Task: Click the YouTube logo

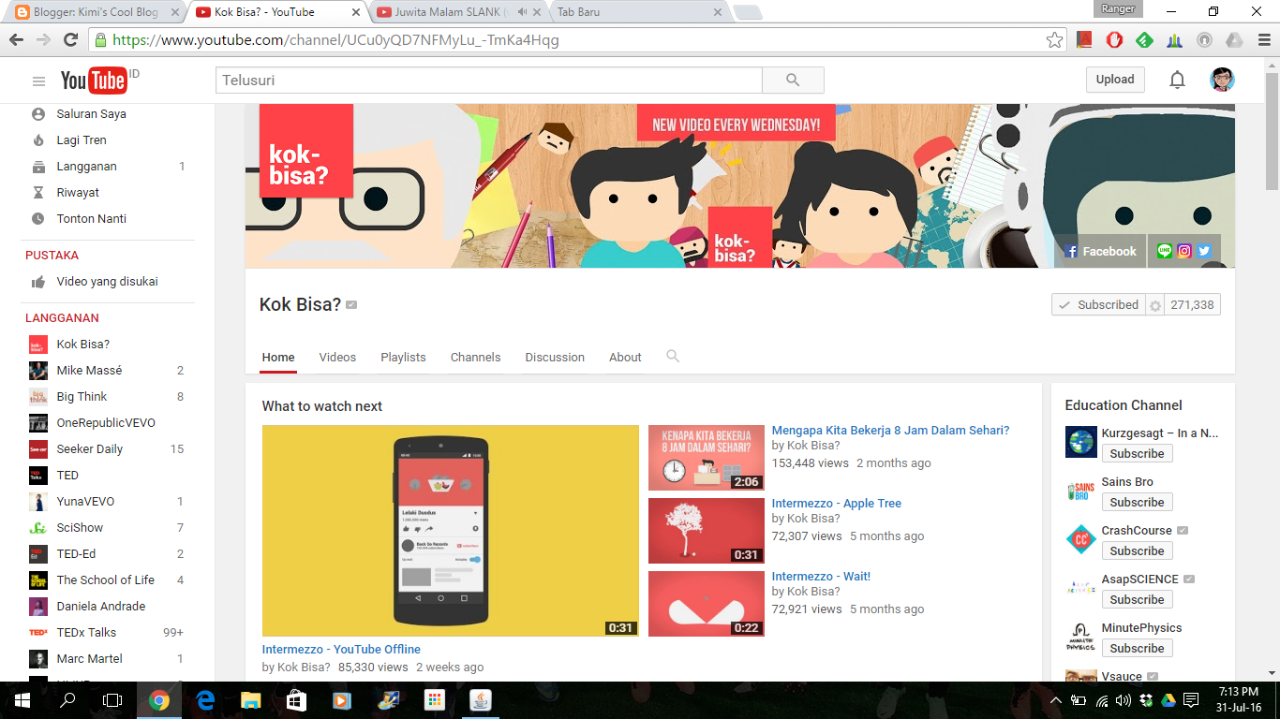Action: [x=94, y=81]
